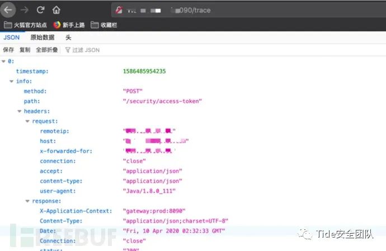The height and width of the screenshot is (251, 386).
Task: Open the 火狐官方站点 bookmark folder
Action: click(25, 25)
